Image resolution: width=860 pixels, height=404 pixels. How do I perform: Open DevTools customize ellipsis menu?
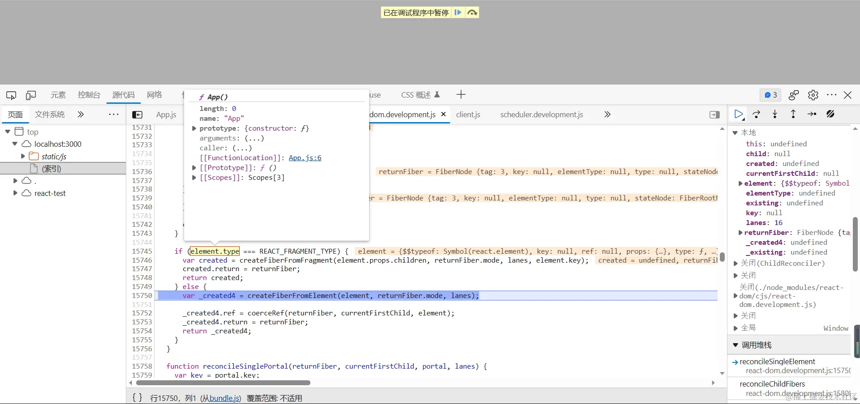pyautogui.click(x=832, y=95)
